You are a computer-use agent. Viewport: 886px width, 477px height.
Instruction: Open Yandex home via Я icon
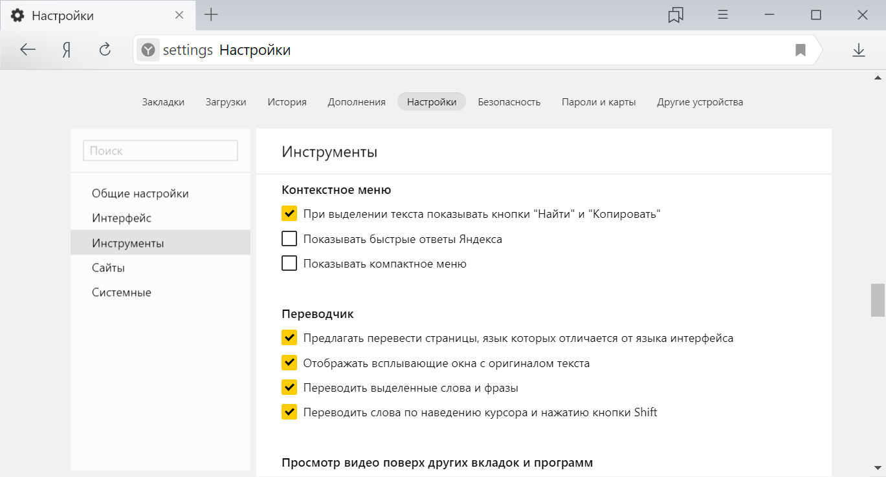(66, 50)
